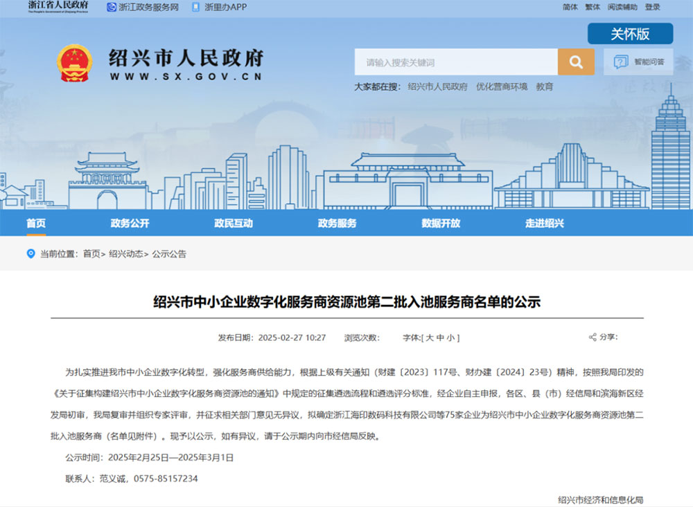Click the 浙江政务服务网 icon link

click(112, 7)
